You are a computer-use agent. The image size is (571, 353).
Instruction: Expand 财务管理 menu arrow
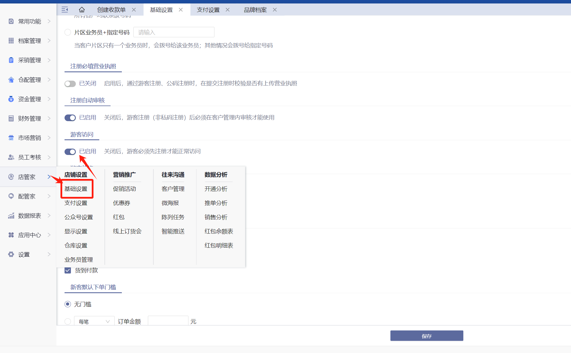point(49,118)
